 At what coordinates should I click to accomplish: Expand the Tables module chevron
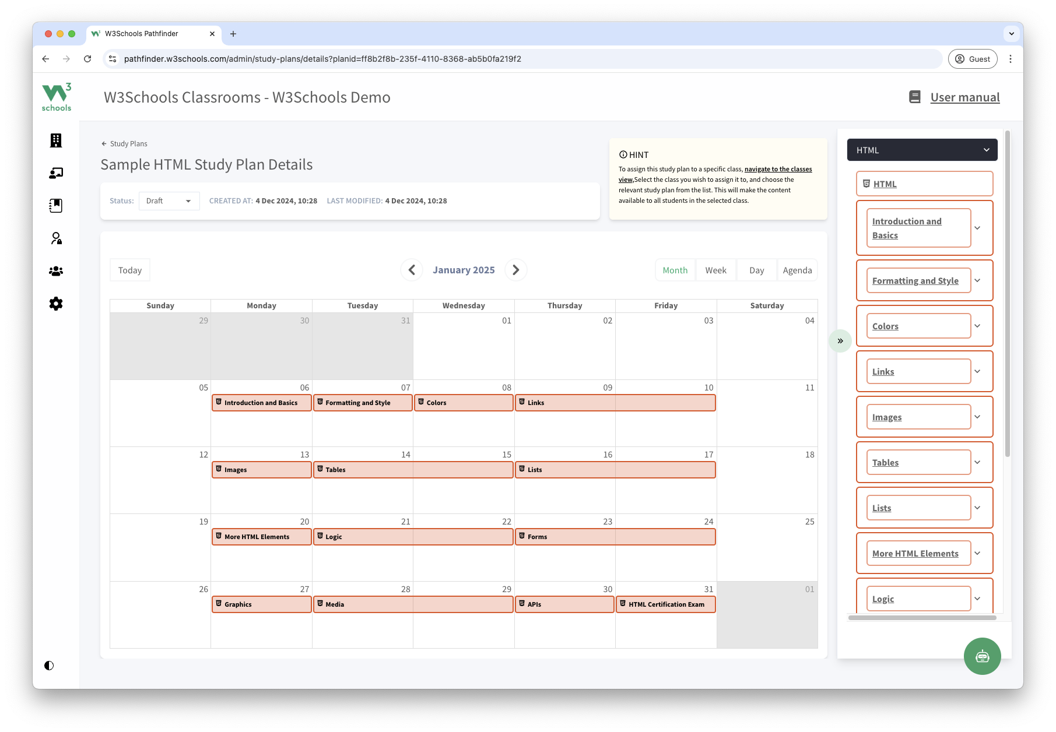point(978,463)
